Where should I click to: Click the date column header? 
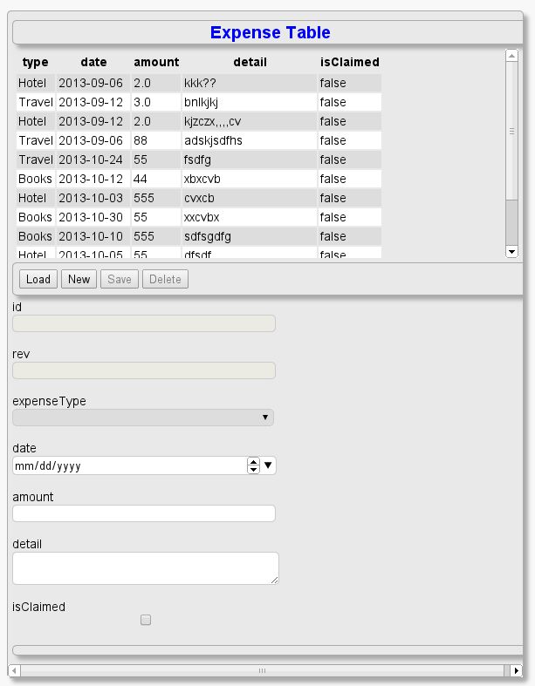pos(93,62)
